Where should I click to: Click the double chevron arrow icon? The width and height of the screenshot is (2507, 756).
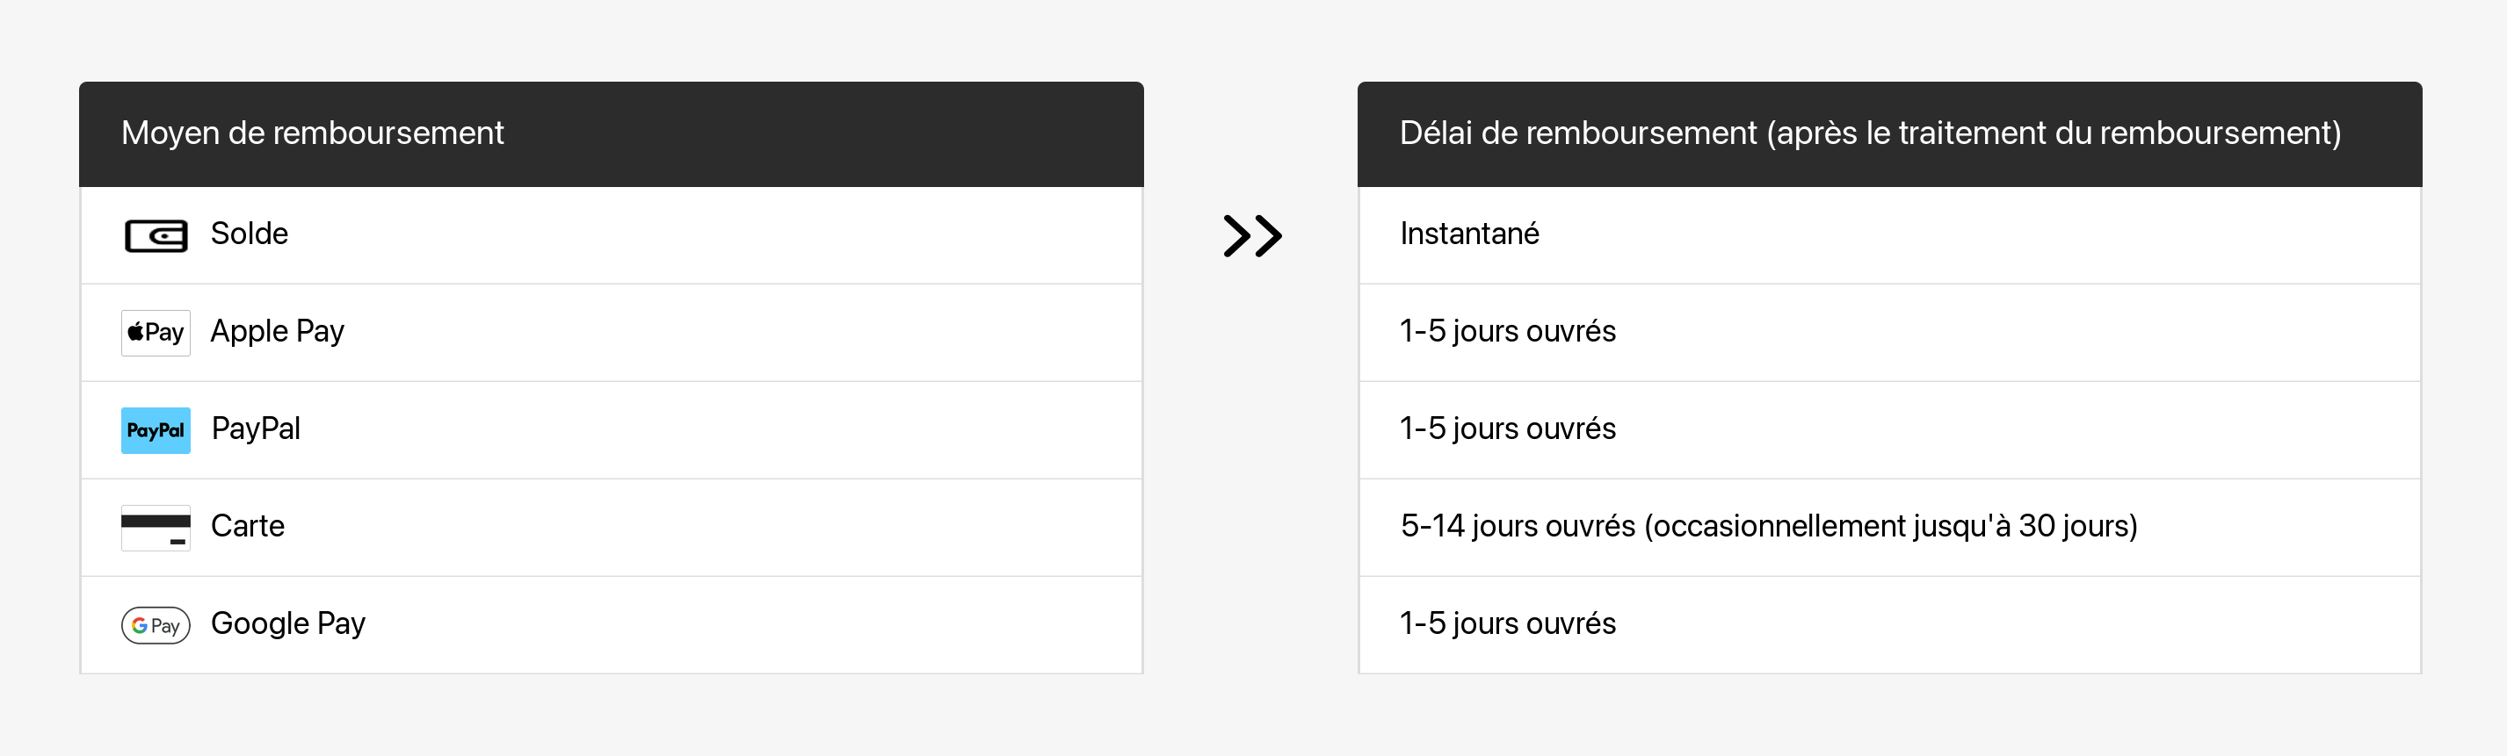(1251, 235)
